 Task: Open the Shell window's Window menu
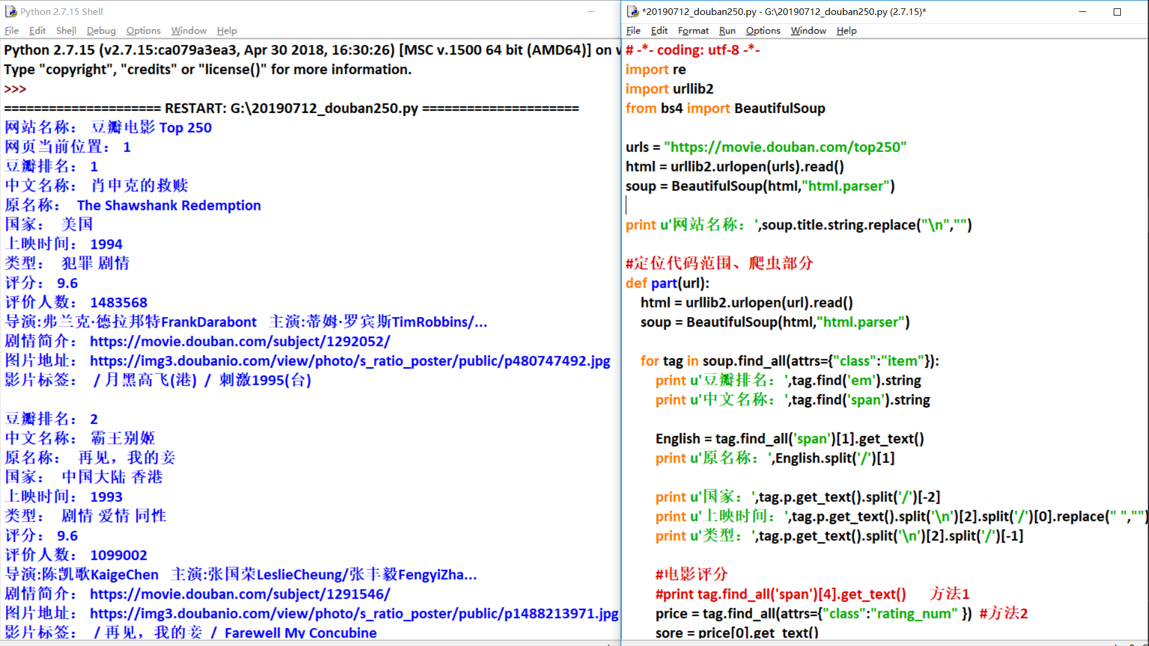(x=189, y=31)
